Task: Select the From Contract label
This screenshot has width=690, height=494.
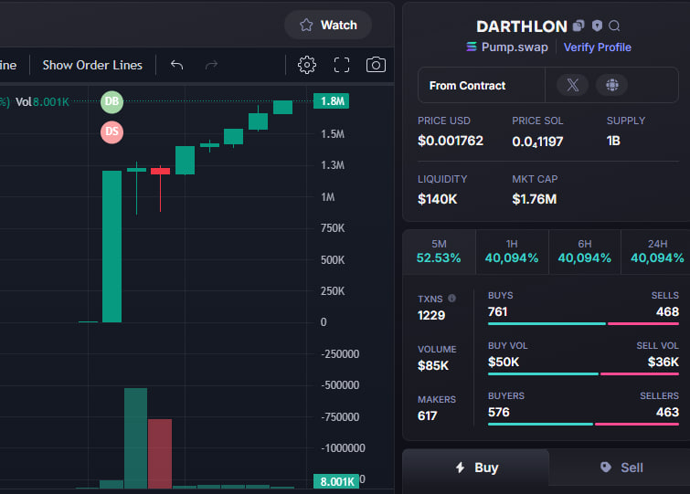Action: pos(467,85)
